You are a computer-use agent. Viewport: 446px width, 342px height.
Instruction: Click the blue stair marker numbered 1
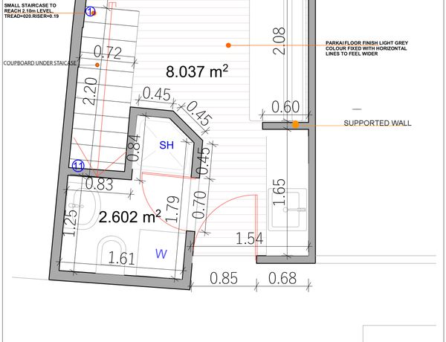91,11
